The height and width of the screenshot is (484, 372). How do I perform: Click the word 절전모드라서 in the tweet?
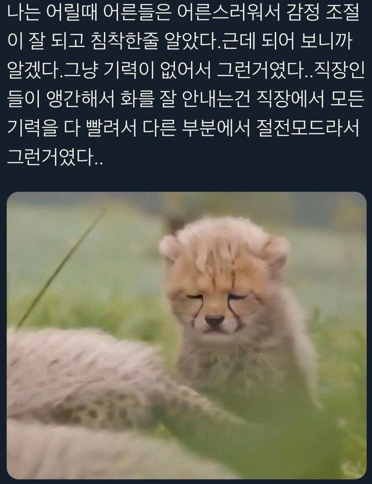[308, 128]
